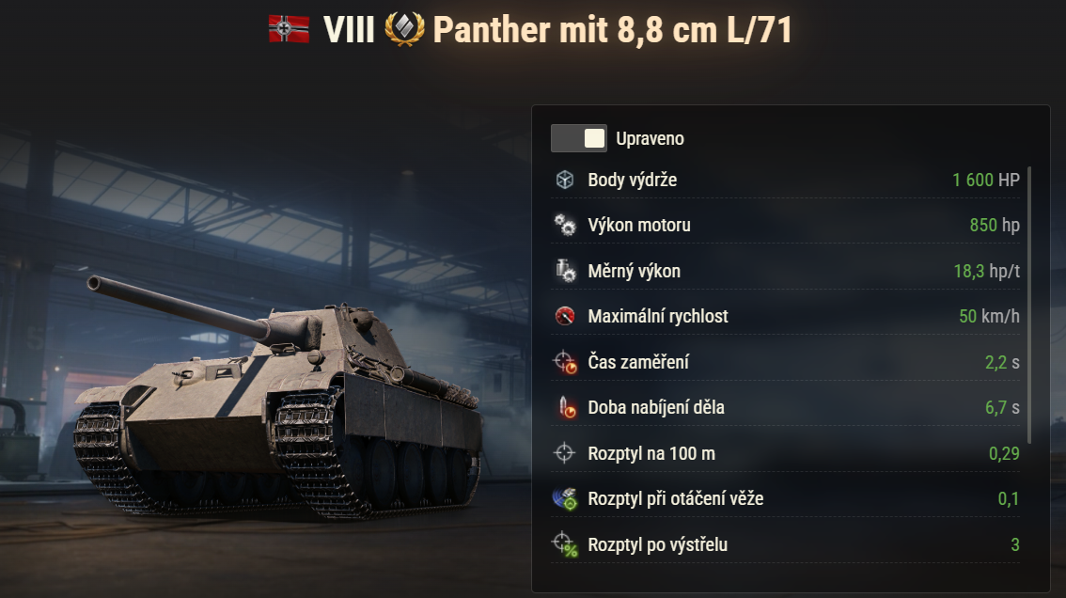Click the Doba nabíjení děla shell icon
This screenshot has width=1066, height=598.
click(566, 407)
